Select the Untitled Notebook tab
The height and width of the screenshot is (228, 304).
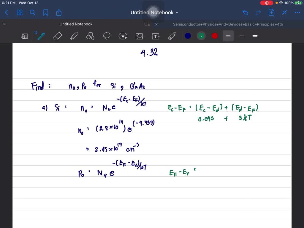pos(76,24)
